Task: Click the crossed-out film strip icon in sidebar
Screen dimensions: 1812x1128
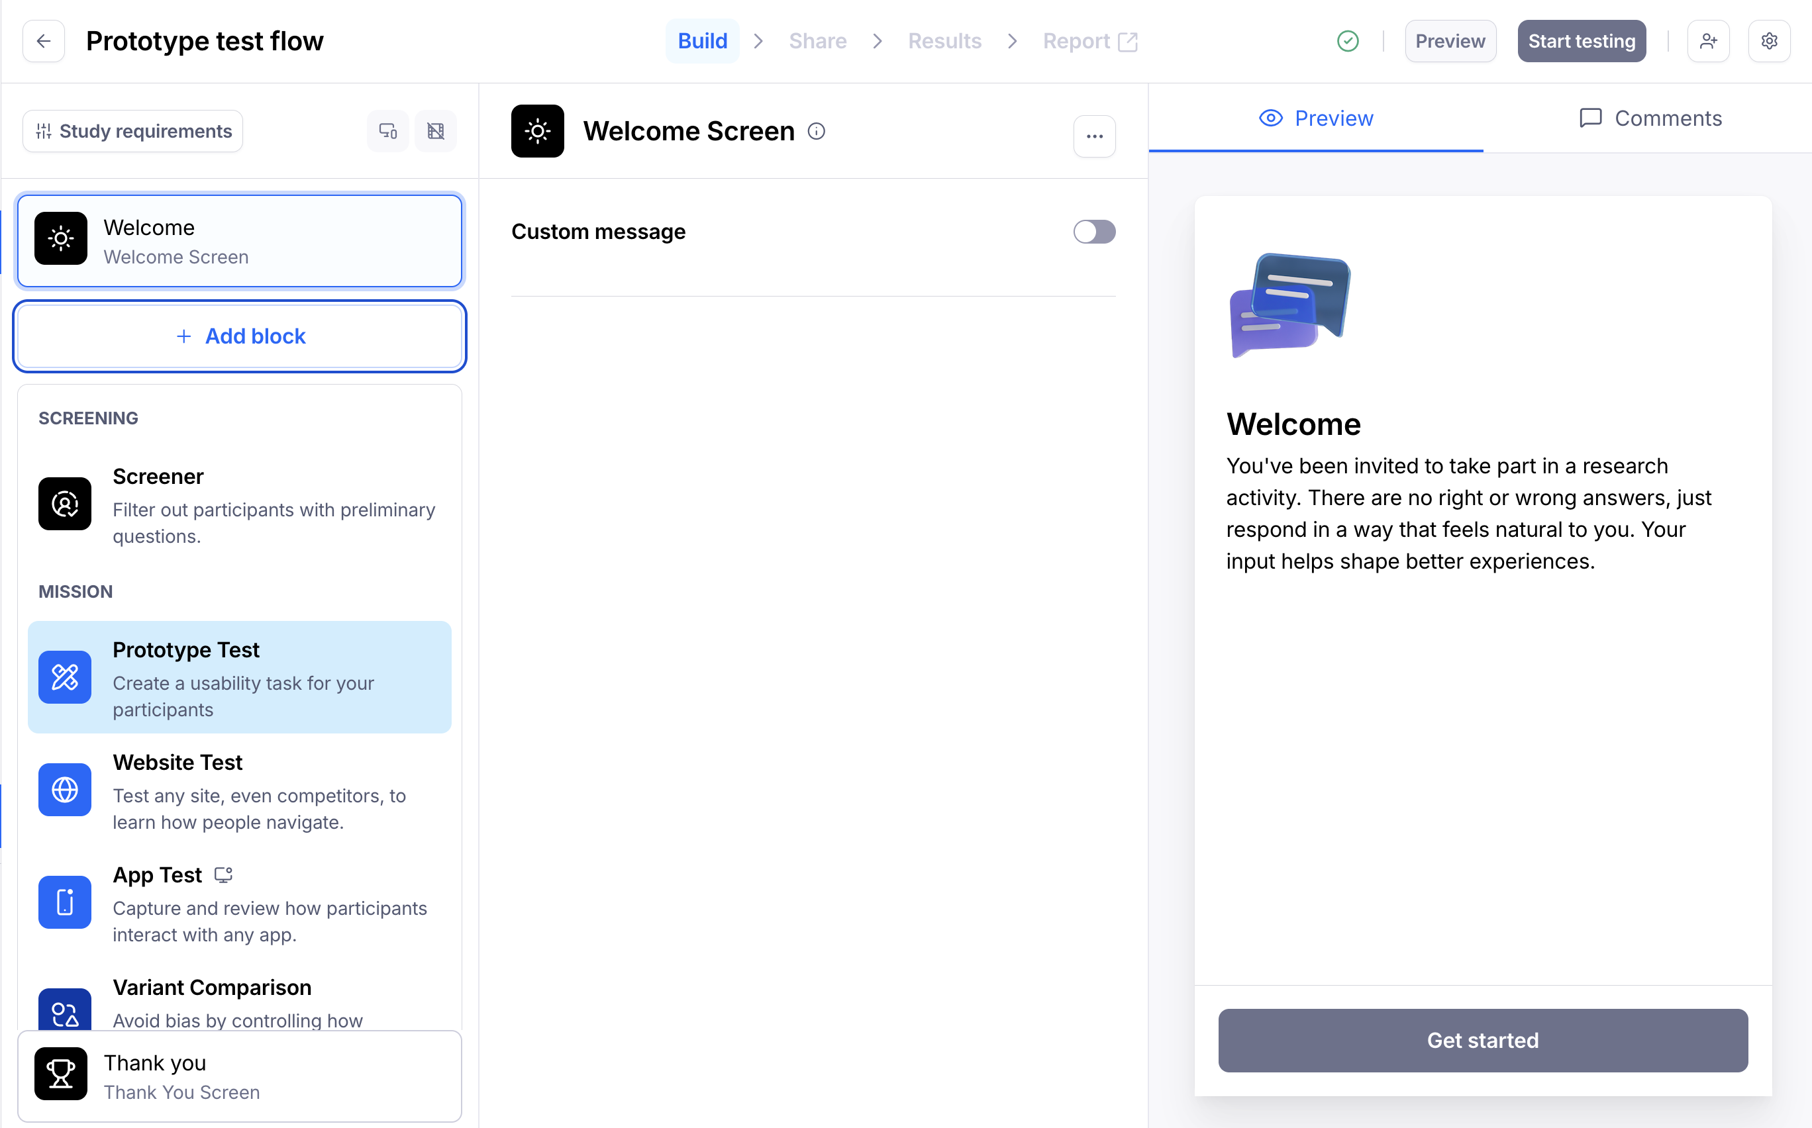Action: (x=436, y=131)
